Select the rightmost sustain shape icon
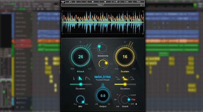This screenshot has height=112, width=203. point(131,78)
